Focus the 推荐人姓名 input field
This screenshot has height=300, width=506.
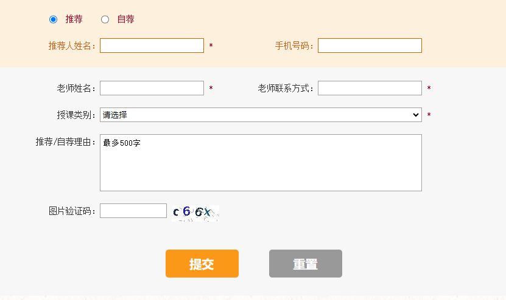[x=152, y=46]
